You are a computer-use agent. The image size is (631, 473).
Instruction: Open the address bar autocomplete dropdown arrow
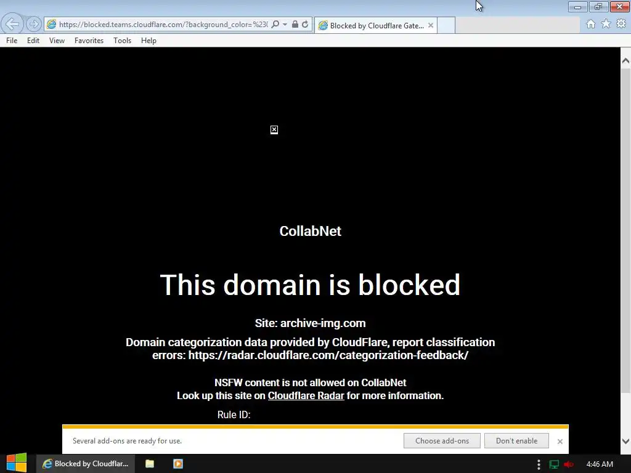click(x=285, y=25)
